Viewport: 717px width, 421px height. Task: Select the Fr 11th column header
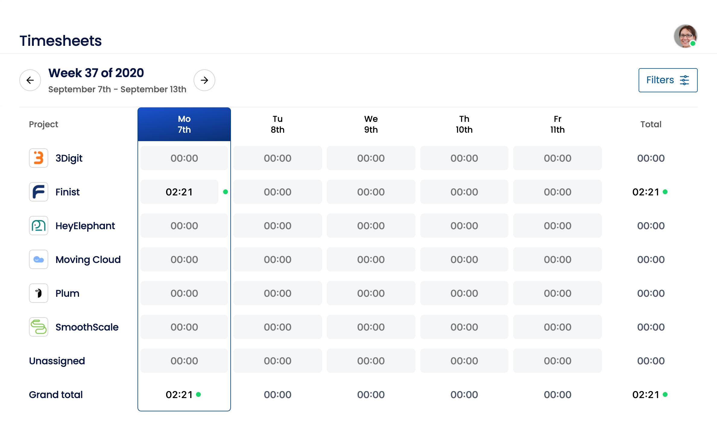557,124
